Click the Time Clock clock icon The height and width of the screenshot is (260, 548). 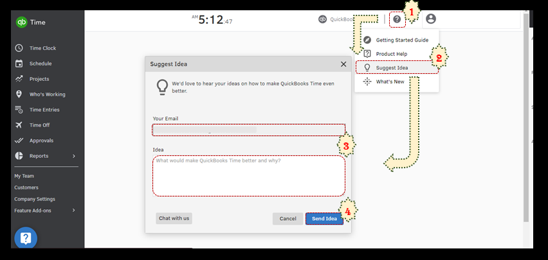19,48
